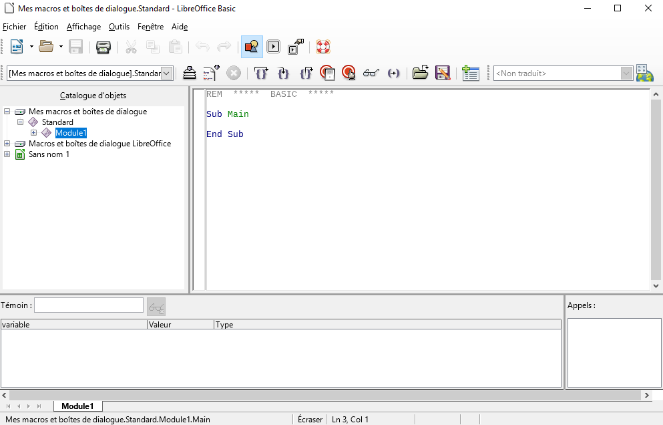Toggle a breakpoint using the Breakpoint icon
The image size is (663, 425).
coord(326,74)
